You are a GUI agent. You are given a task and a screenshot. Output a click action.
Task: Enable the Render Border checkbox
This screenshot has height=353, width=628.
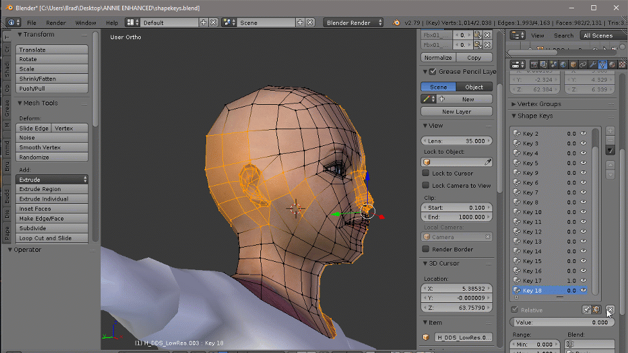click(x=426, y=249)
